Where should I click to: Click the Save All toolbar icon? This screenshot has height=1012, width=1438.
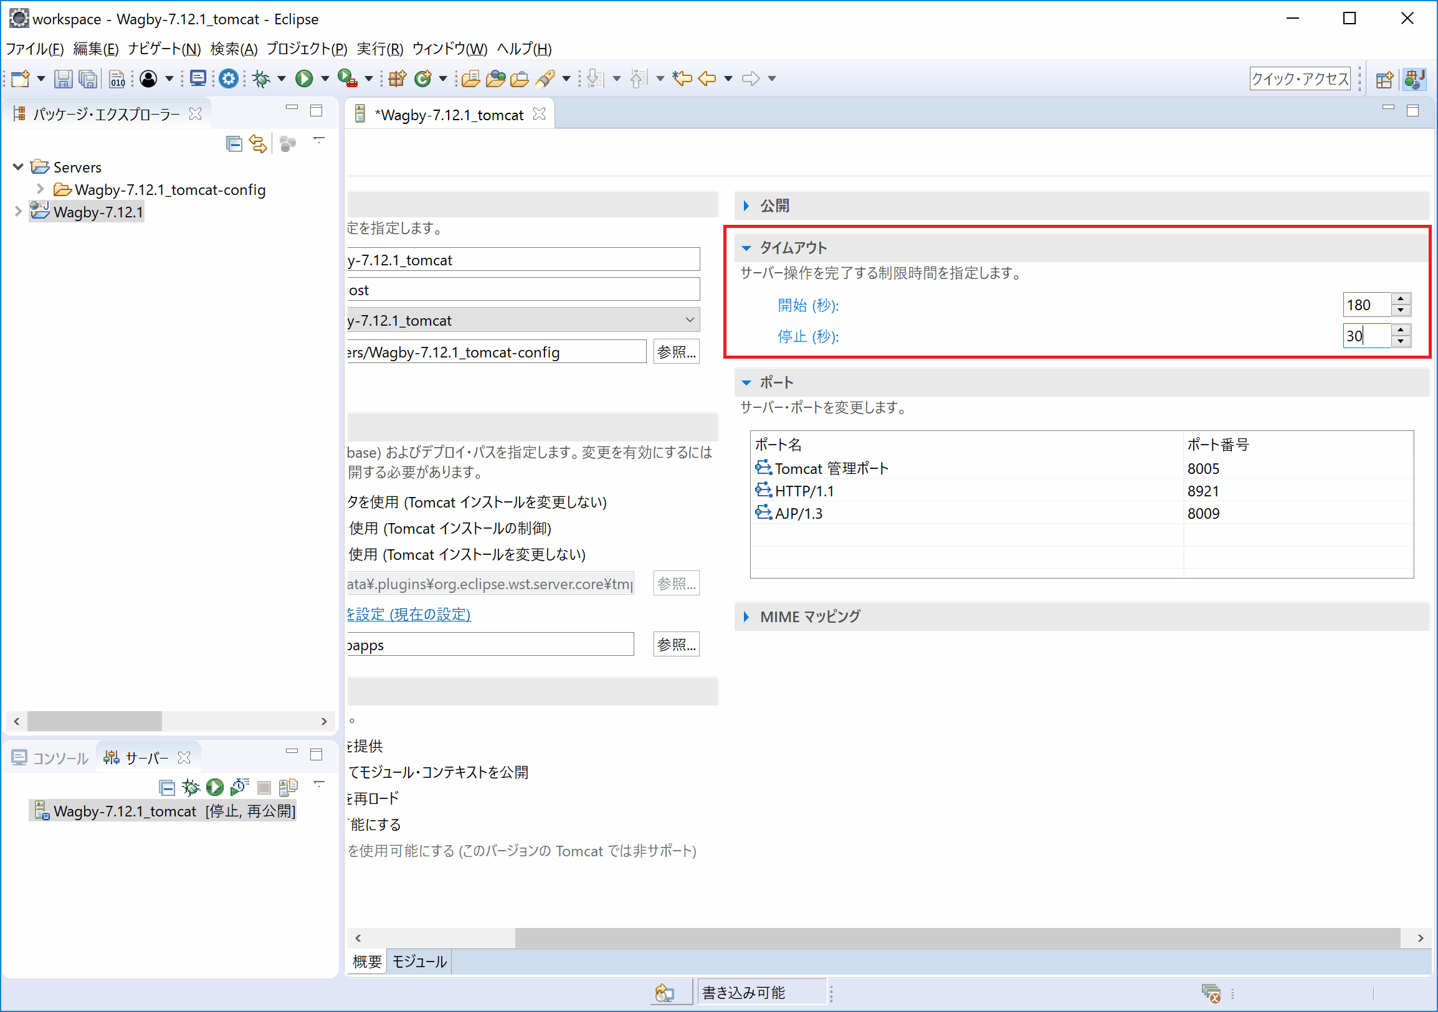[x=88, y=79]
